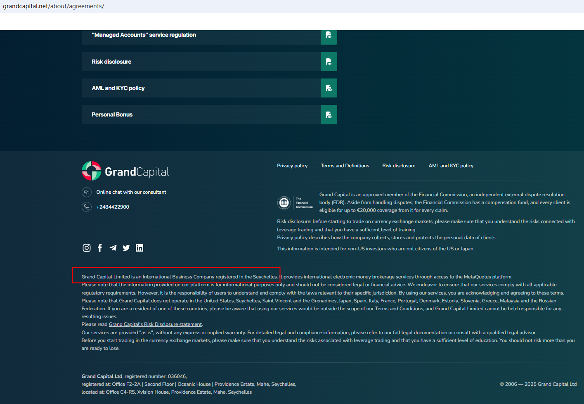Click the registered office address line
This screenshot has width=584, height=404.
pos(189,384)
